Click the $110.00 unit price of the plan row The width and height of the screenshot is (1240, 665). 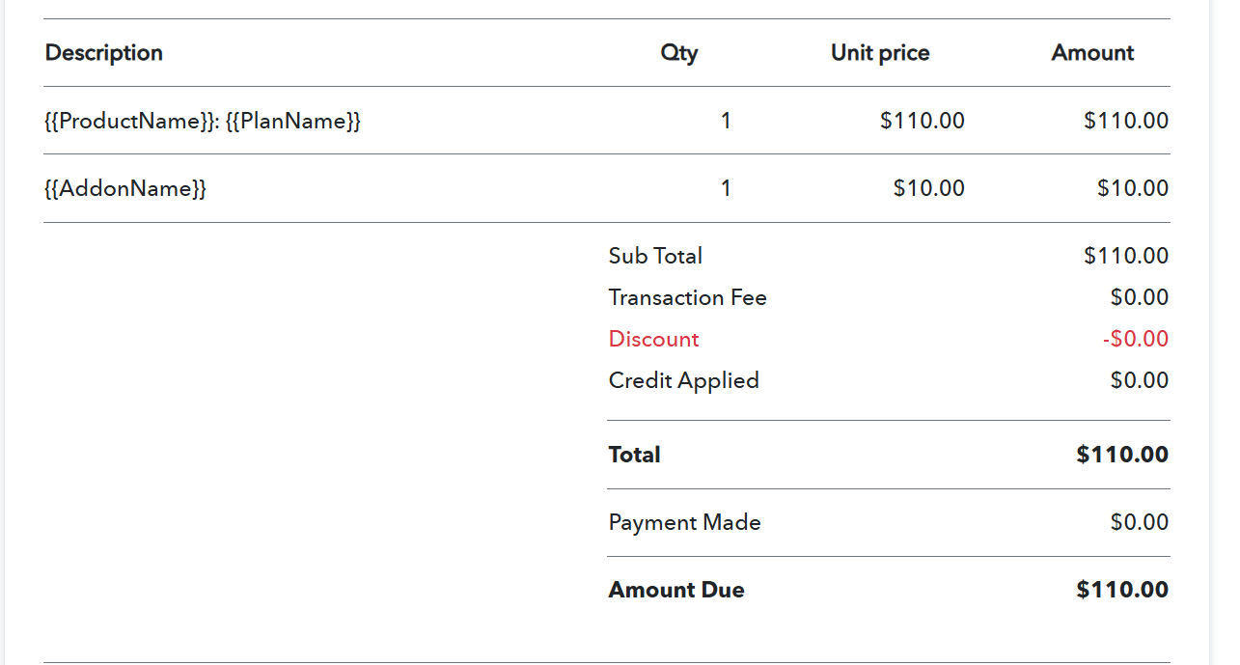coord(923,121)
